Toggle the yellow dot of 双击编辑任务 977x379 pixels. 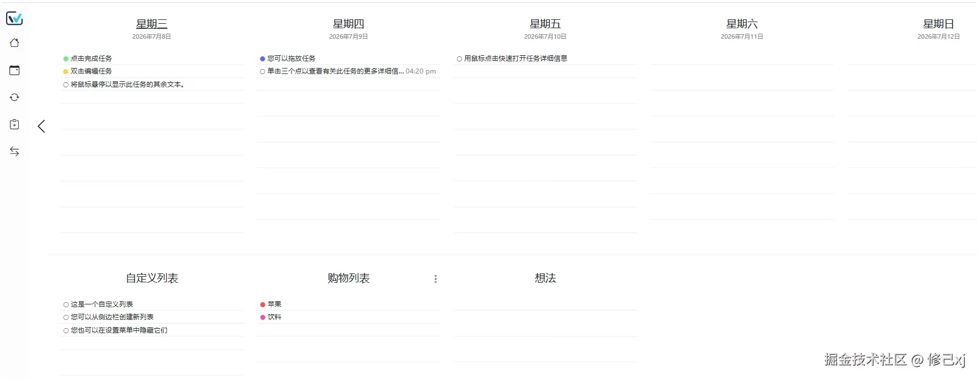(x=66, y=71)
